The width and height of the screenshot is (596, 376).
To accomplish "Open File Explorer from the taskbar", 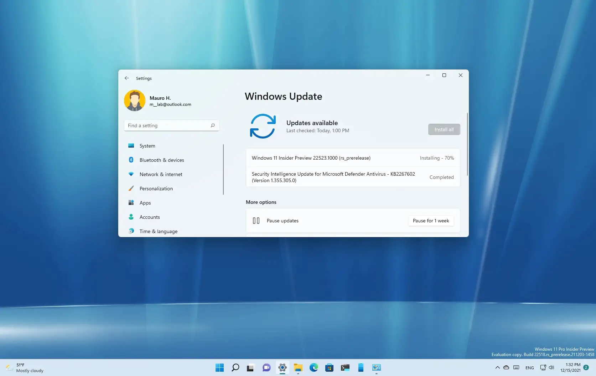I will 298,367.
